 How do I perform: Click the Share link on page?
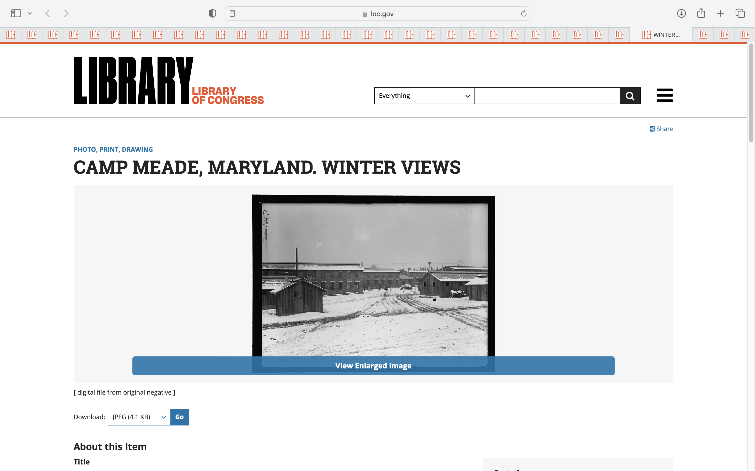pos(661,129)
